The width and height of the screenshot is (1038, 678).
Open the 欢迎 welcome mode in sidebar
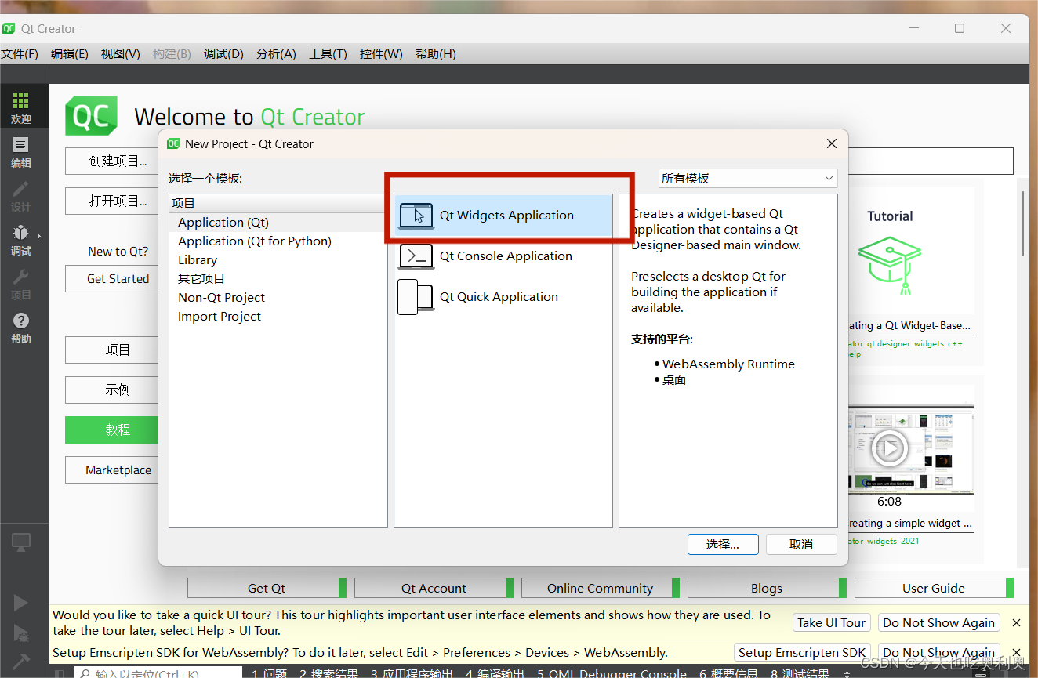pyautogui.click(x=21, y=107)
